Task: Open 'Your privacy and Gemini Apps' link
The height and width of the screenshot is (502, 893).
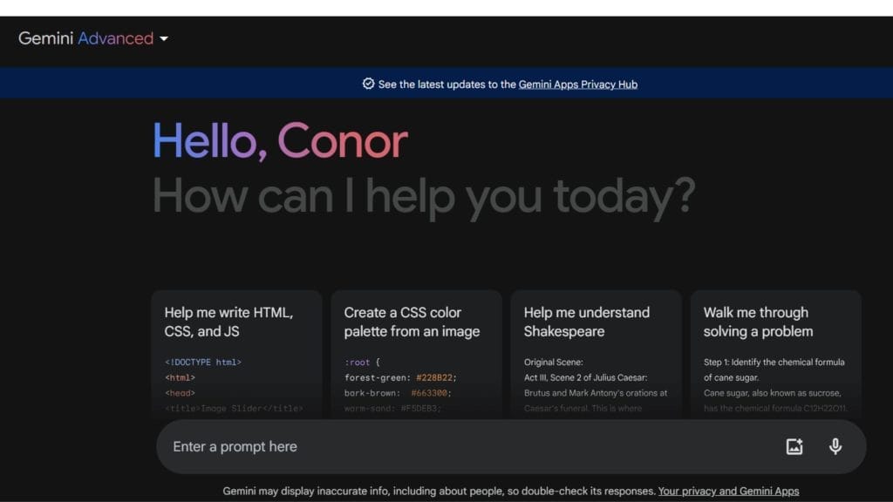Action: (x=728, y=492)
